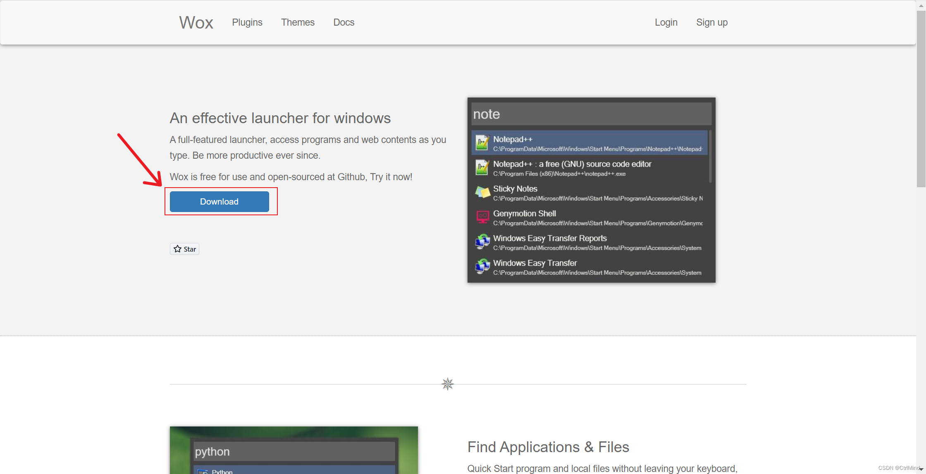926x474 pixels.
Task: Click the GitHub Star button
Action: (184, 249)
